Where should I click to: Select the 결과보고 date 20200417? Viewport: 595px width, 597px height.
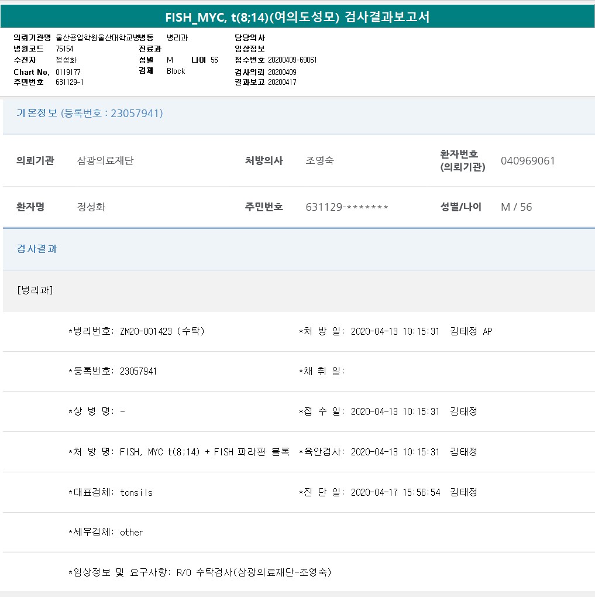tap(282, 82)
